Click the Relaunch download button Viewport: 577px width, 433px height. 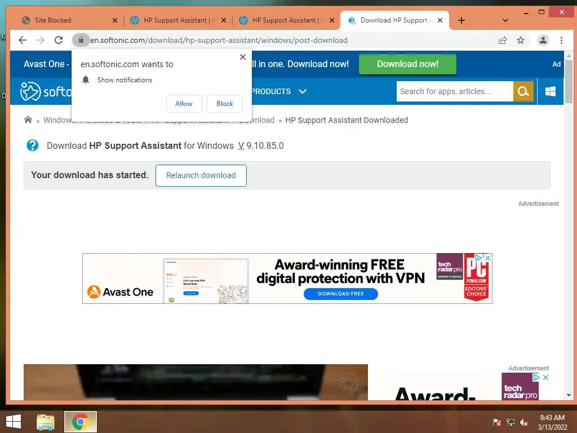201,176
